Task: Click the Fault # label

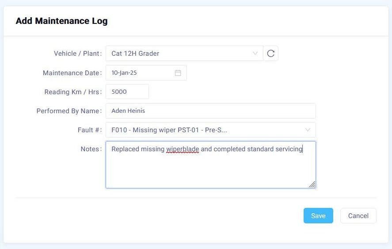Action: (x=89, y=130)
